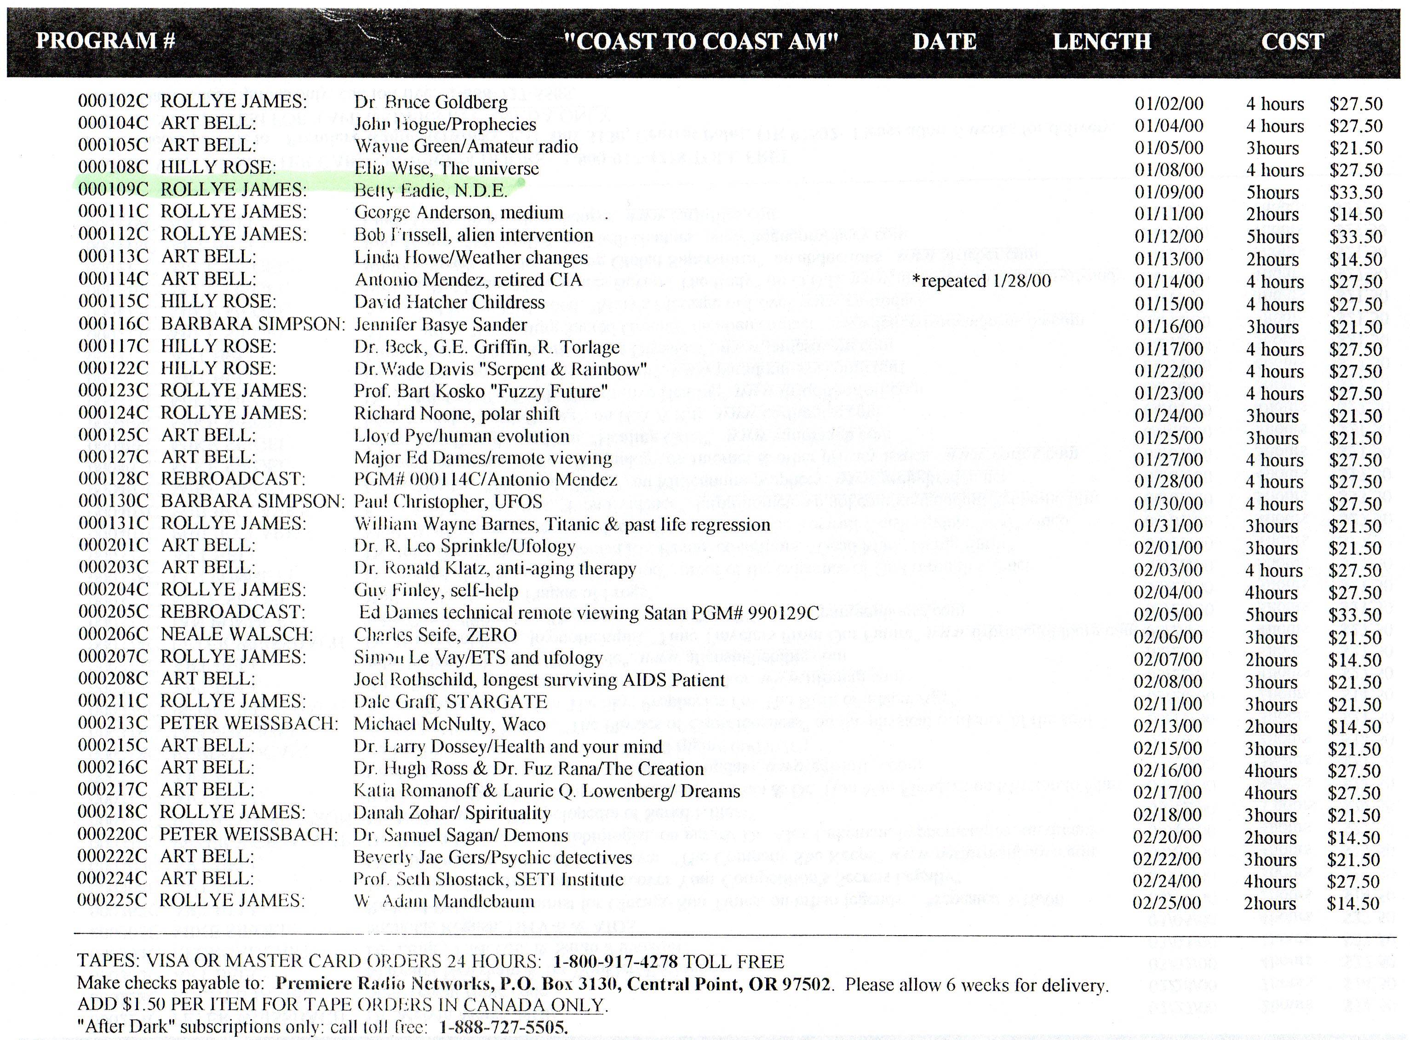
Task: Click program number 000102C
Action: 113,101
